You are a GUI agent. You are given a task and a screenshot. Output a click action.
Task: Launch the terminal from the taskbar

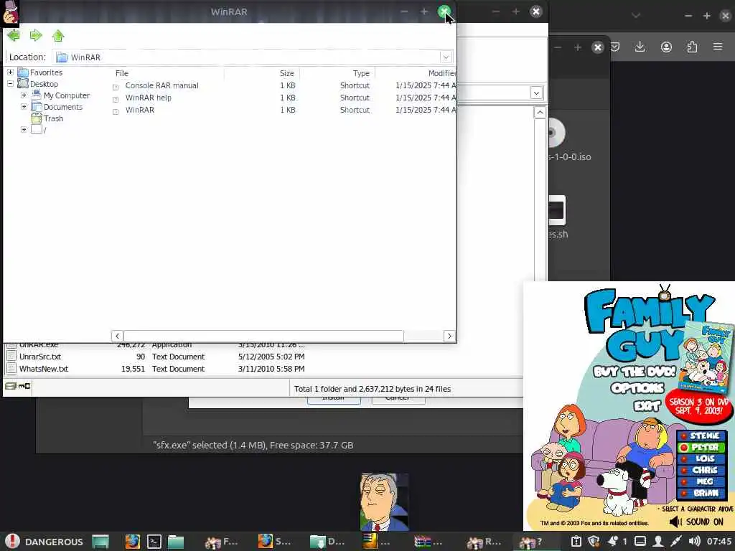pyautogui.click(x=154, y=542)
